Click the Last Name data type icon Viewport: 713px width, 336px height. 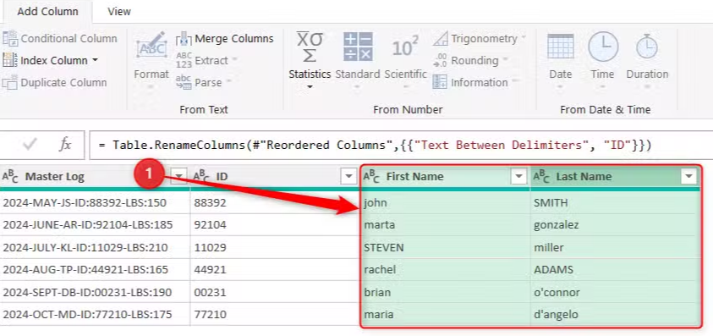click(541, 177)
